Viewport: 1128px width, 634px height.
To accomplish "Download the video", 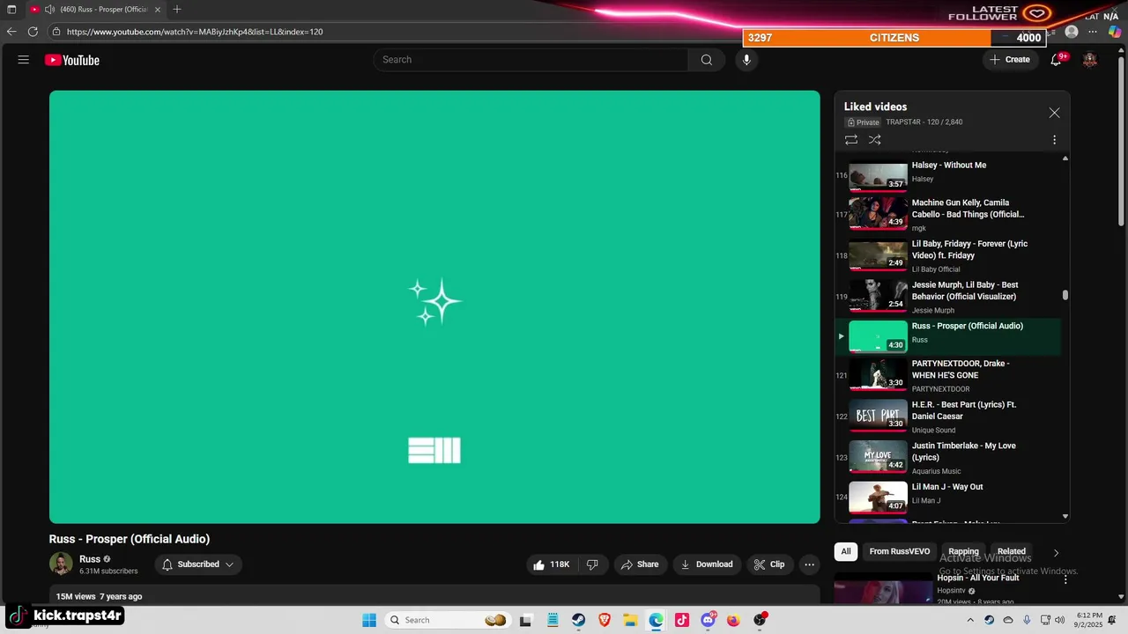I will (707, 564).
